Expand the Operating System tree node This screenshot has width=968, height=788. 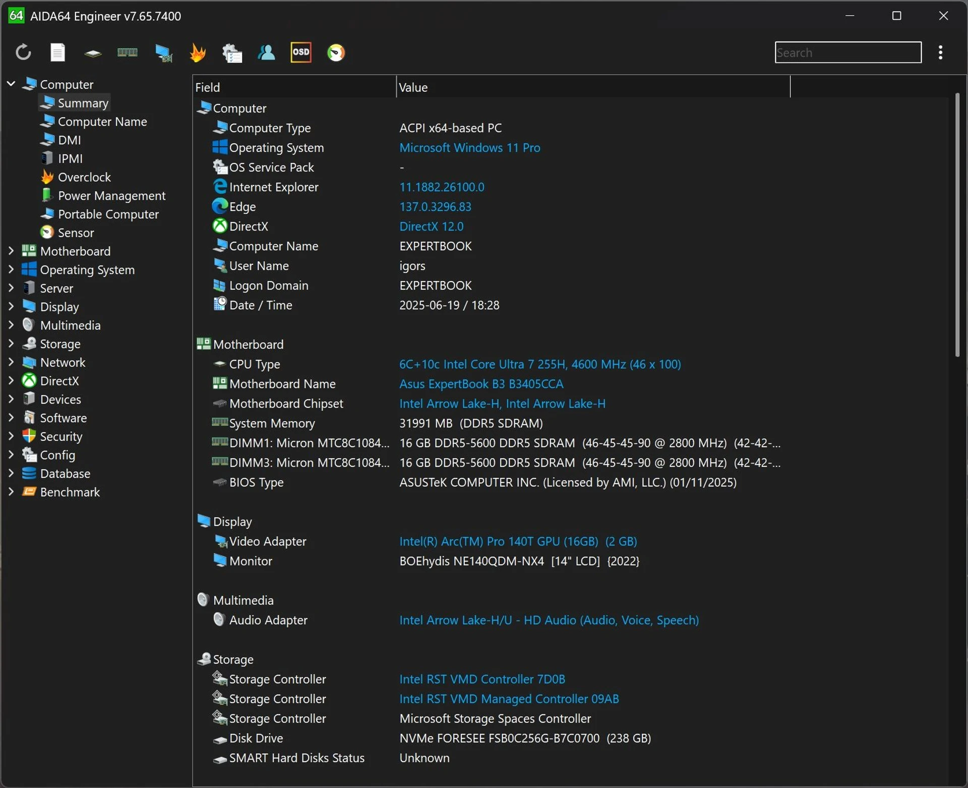pyautogui.click(x=11, y=269)
